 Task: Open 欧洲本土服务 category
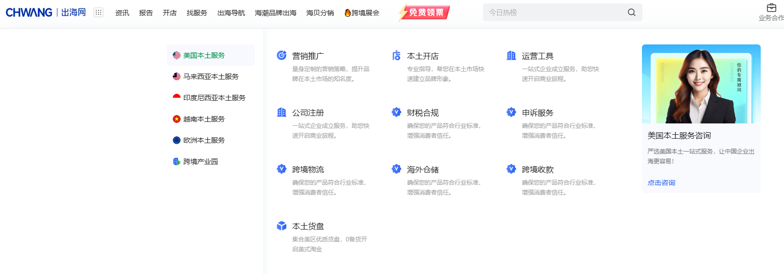tap(204, 140)
